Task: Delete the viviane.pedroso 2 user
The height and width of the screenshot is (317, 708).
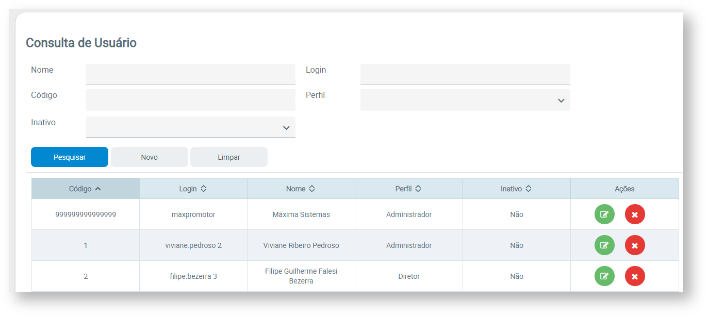Action: click(x=635, y=245)
